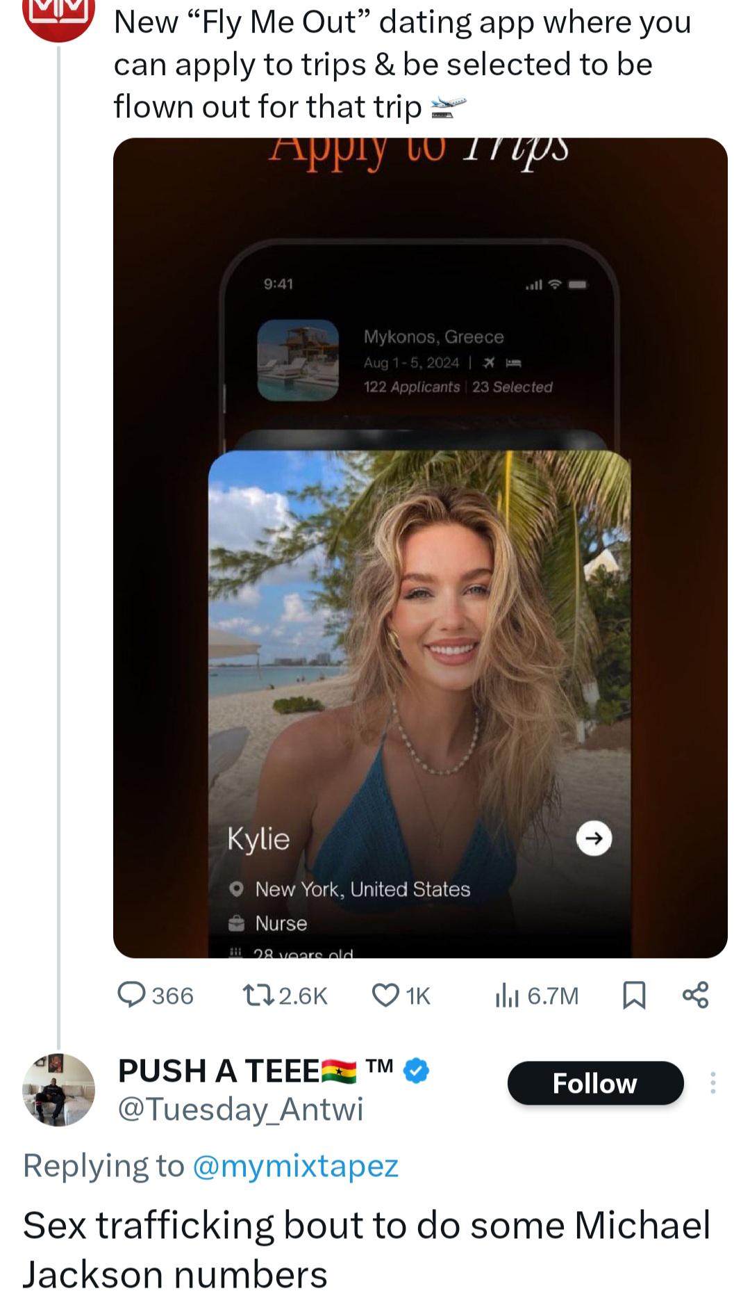The image size is (750, 1314).
Task: Click the PUSH A TEEE display name
Action: [x=219, y=1071]
